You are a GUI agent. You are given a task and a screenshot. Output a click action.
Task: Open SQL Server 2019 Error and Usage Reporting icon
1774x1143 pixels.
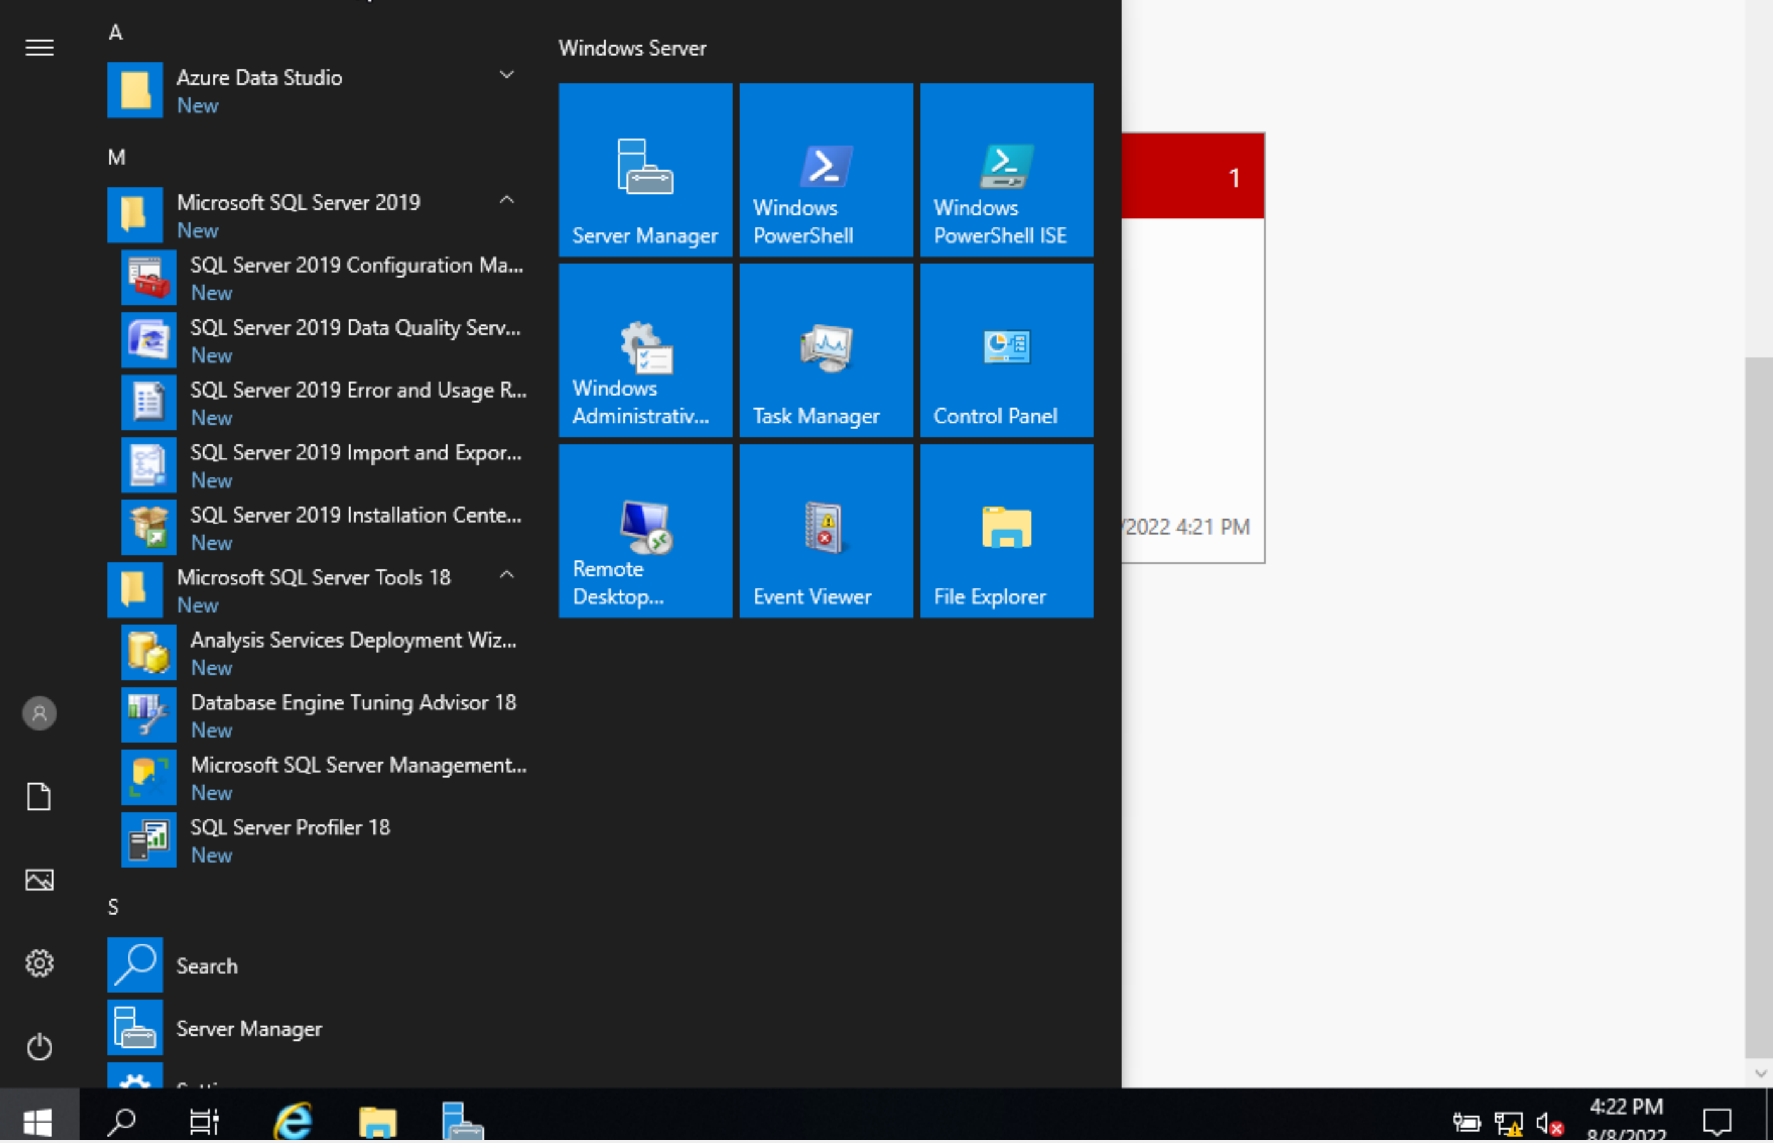(148, 402)
